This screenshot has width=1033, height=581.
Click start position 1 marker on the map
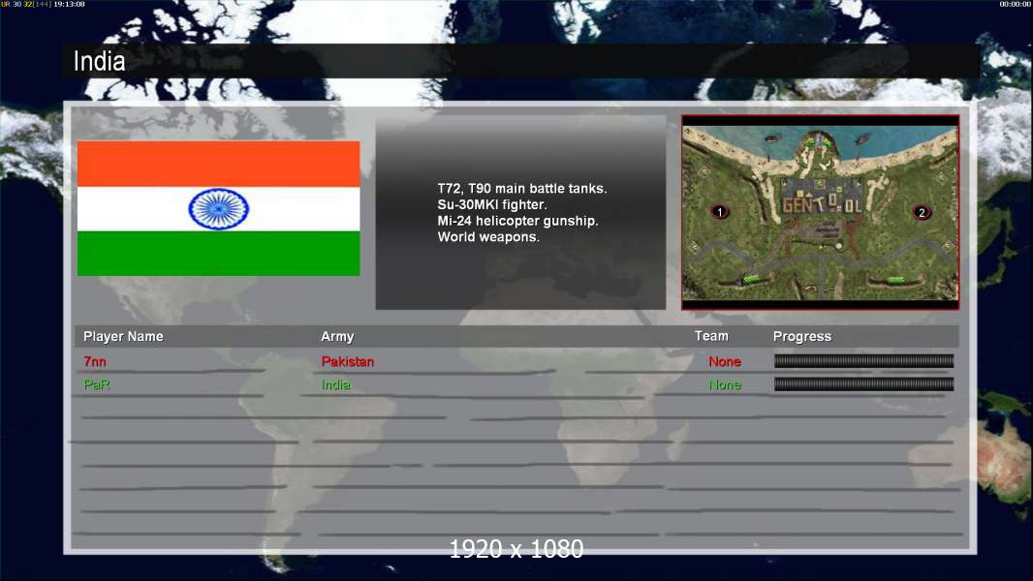click(x=720, y=212)
